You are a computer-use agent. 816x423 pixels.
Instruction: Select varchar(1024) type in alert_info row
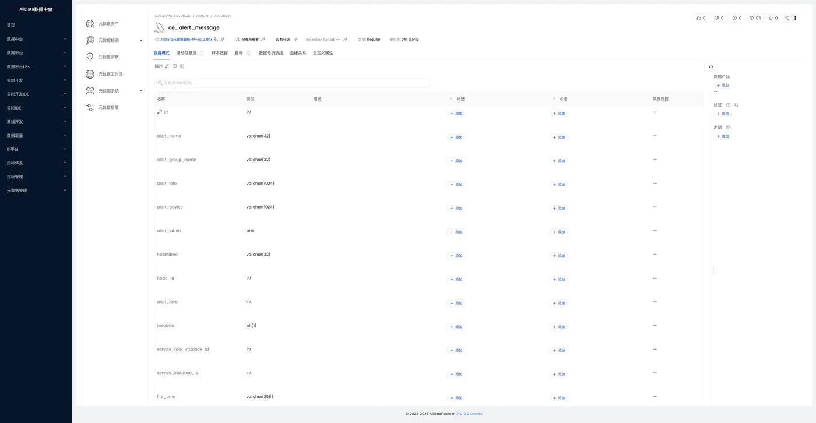[260, 184]
